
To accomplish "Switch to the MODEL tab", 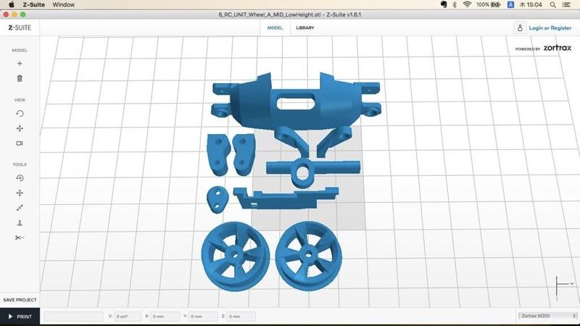I will pyautogui.click(x=275, y=28).
